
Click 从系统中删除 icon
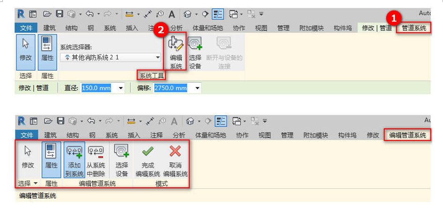click(x=96, y=151)
